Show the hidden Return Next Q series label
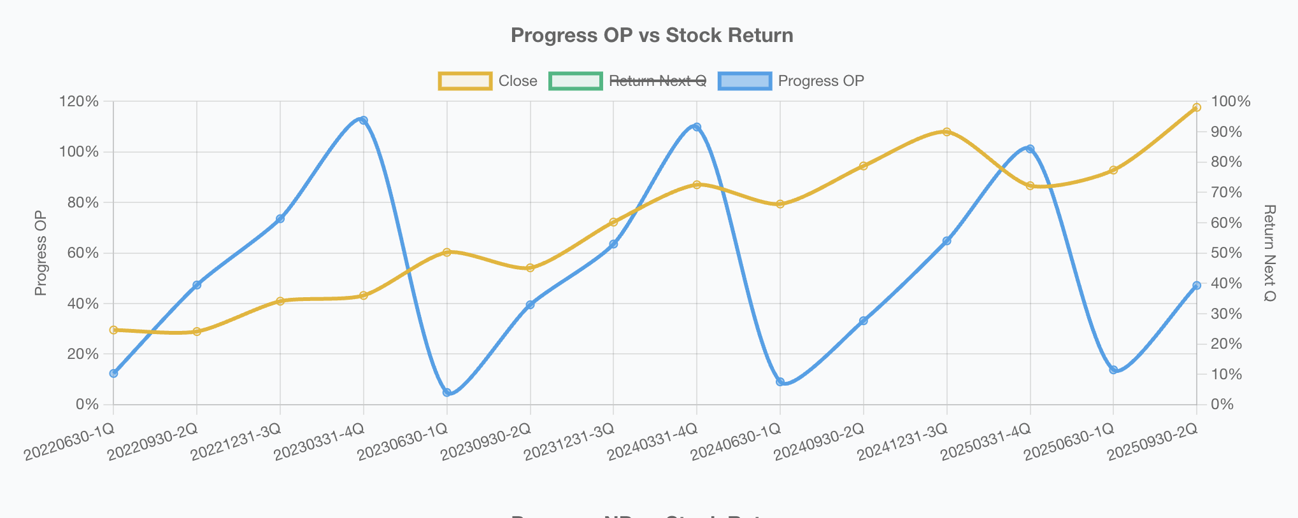This screenshot has height=518, width=1298. (657, 81)
